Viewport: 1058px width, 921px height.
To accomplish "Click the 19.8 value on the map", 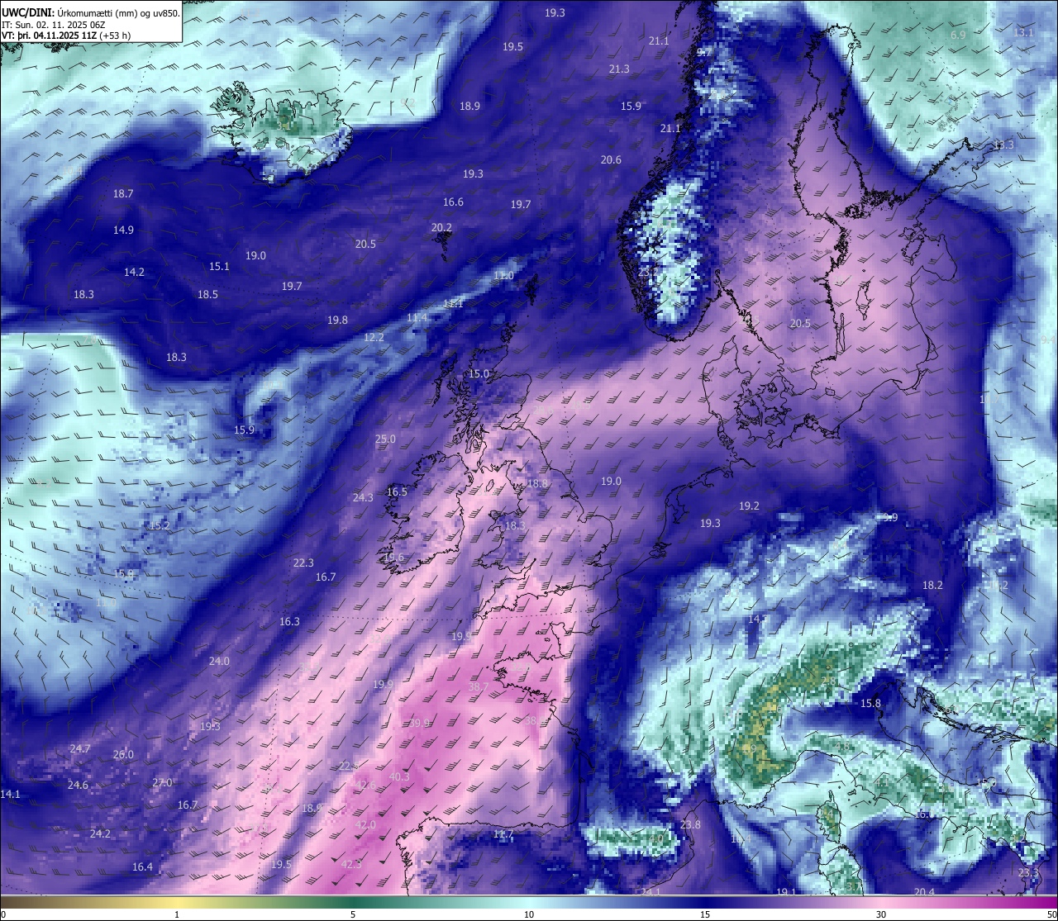I will (x=337, y=320).
